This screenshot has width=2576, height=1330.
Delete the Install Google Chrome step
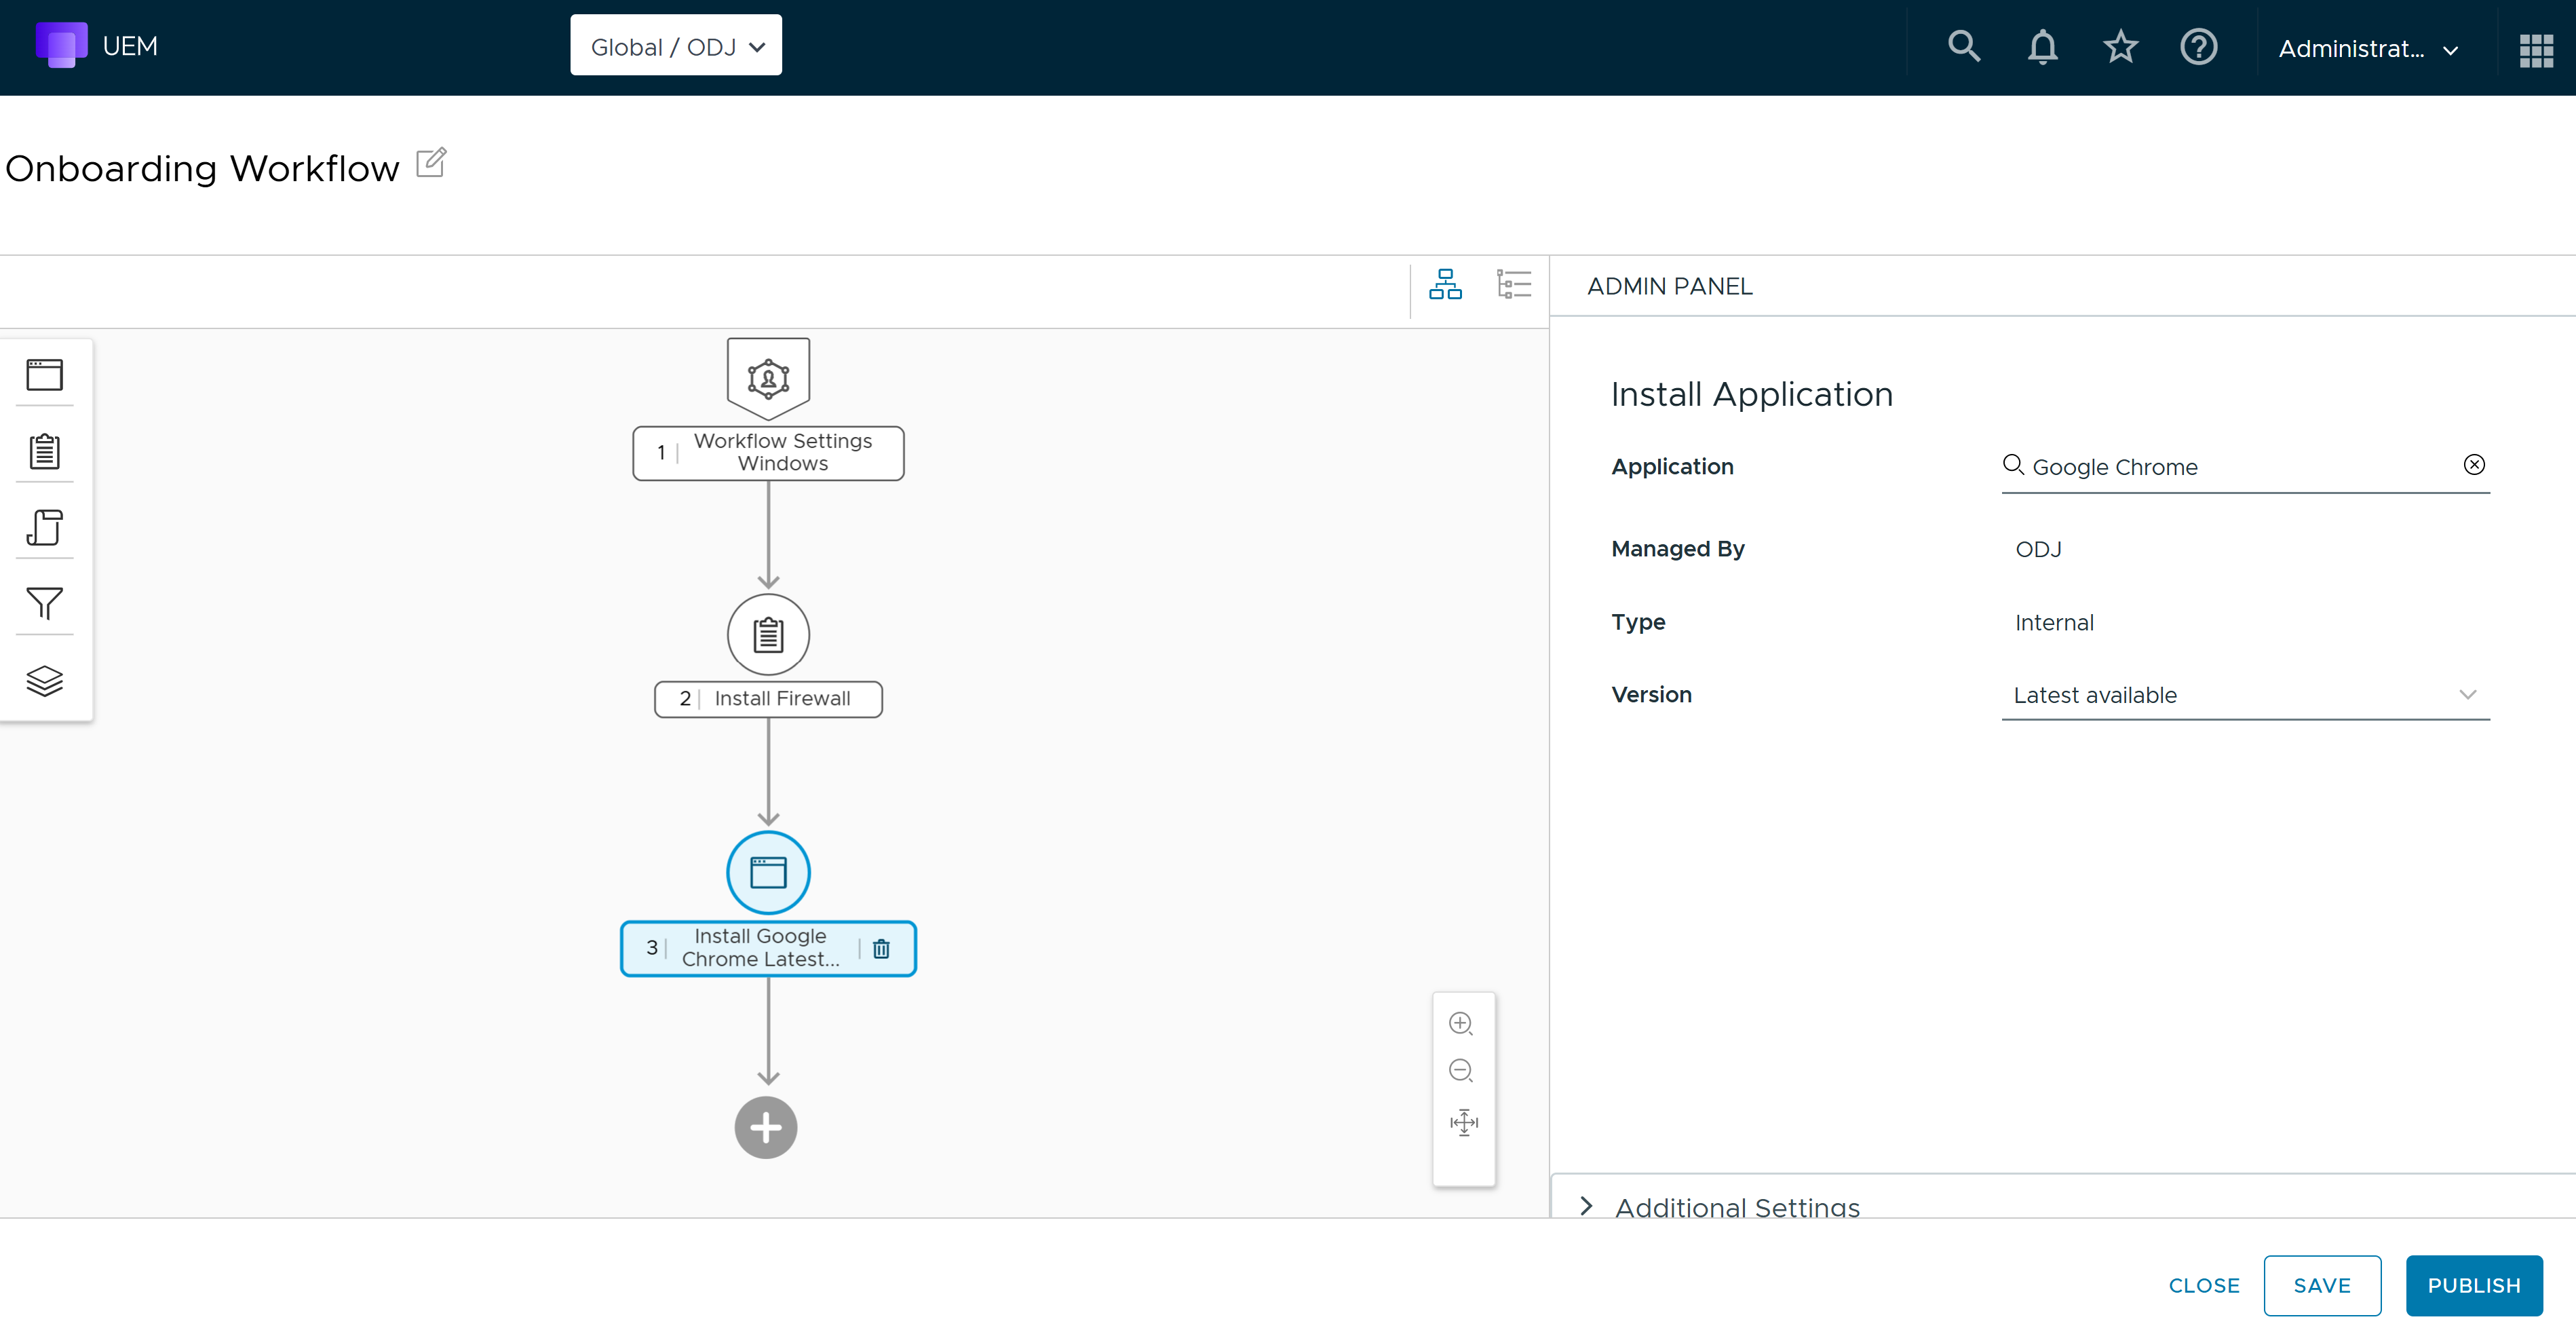881,948
